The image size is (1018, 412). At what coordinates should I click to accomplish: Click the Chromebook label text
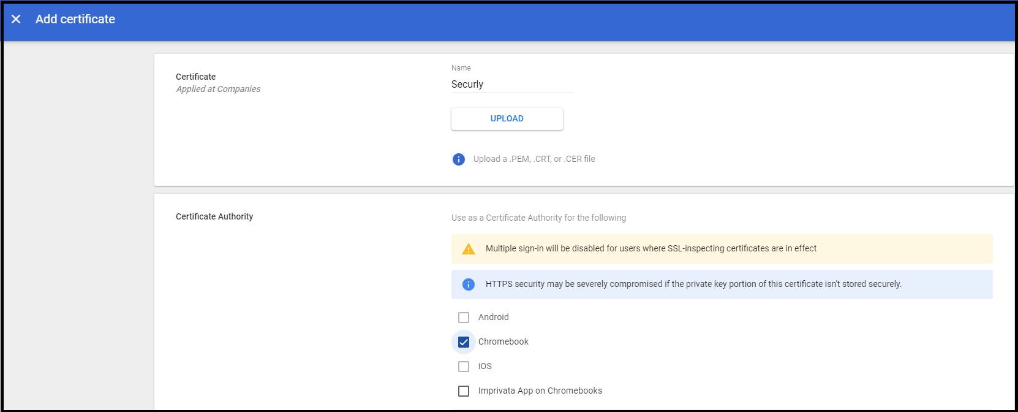coord(503,341)
